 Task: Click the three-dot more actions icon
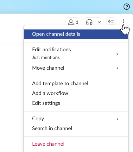point(123,22)
